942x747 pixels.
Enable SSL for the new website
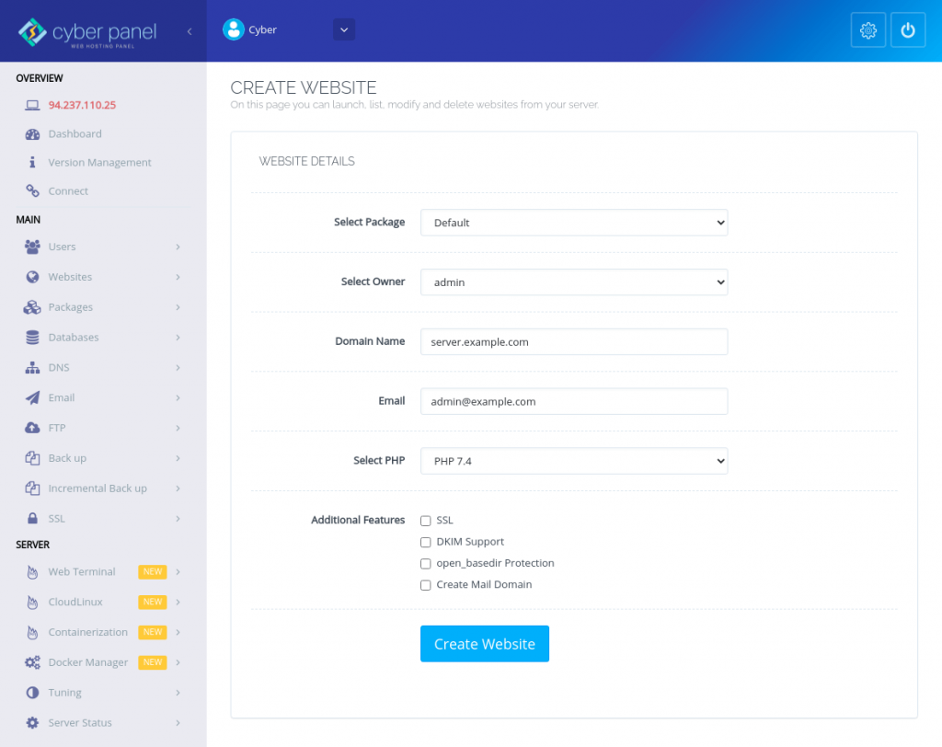point(425,520)
